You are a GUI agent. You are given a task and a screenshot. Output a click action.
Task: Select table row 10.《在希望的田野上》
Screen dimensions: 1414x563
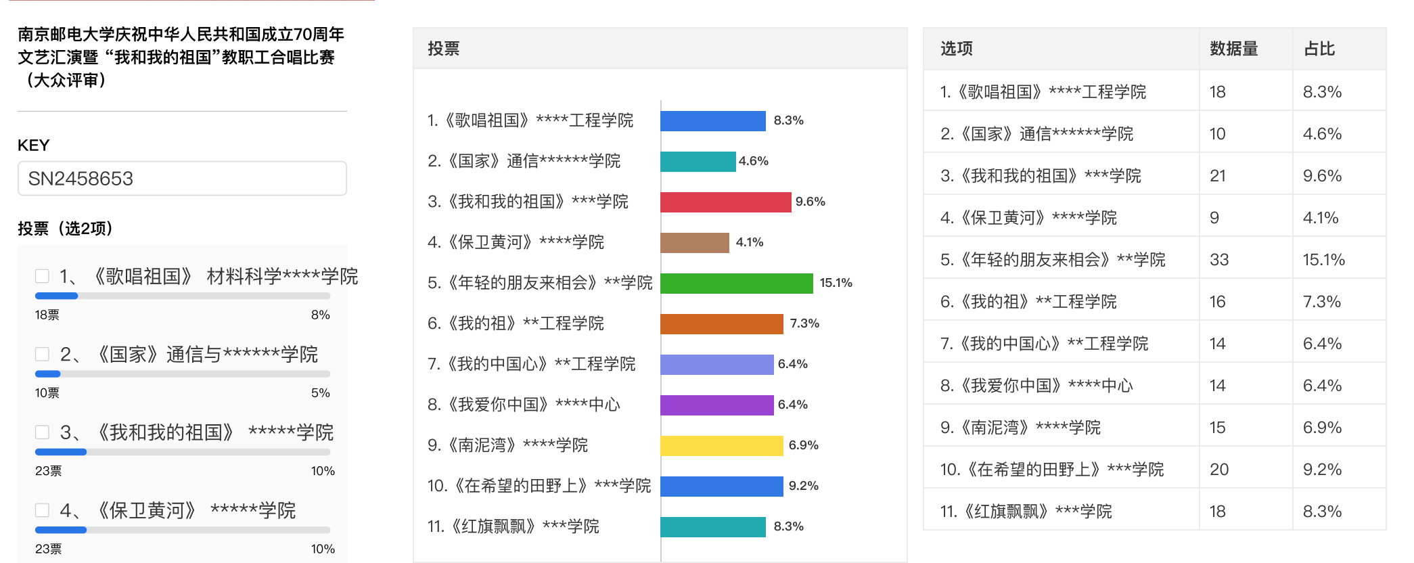pyautogui.click(x=1154, y=470)
